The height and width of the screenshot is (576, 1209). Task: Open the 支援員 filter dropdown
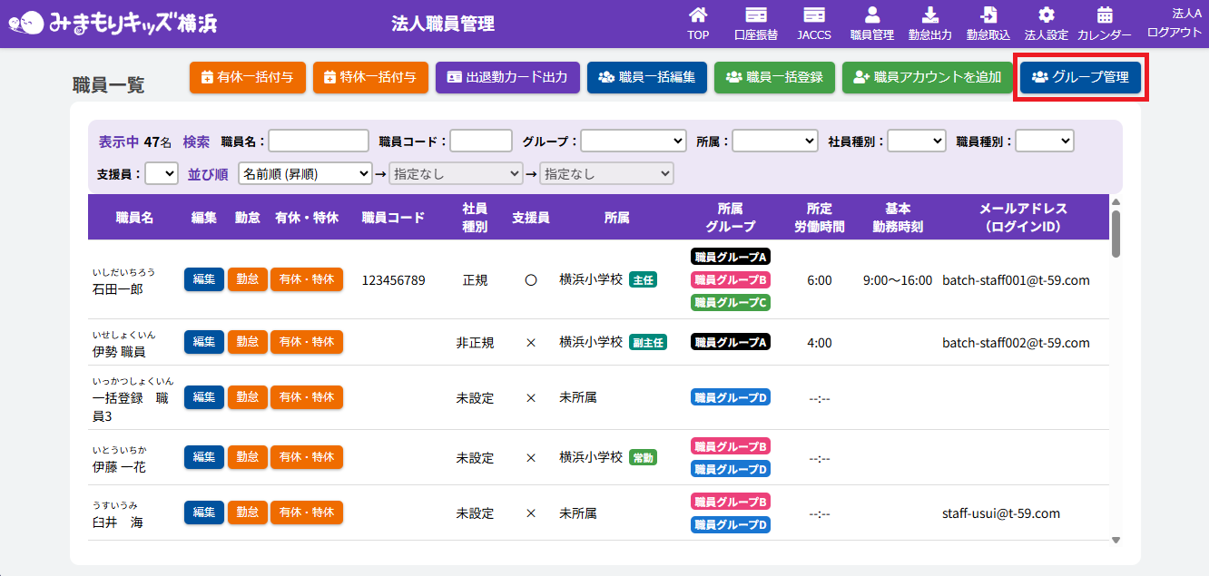pyautogui.click(x=162, y=173)
